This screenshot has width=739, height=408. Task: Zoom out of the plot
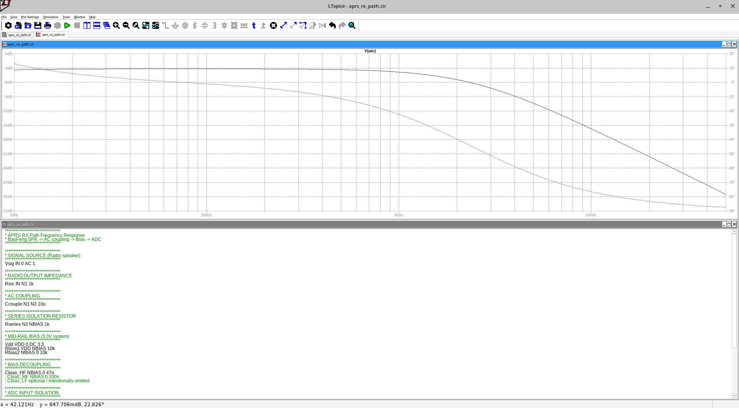126,25
